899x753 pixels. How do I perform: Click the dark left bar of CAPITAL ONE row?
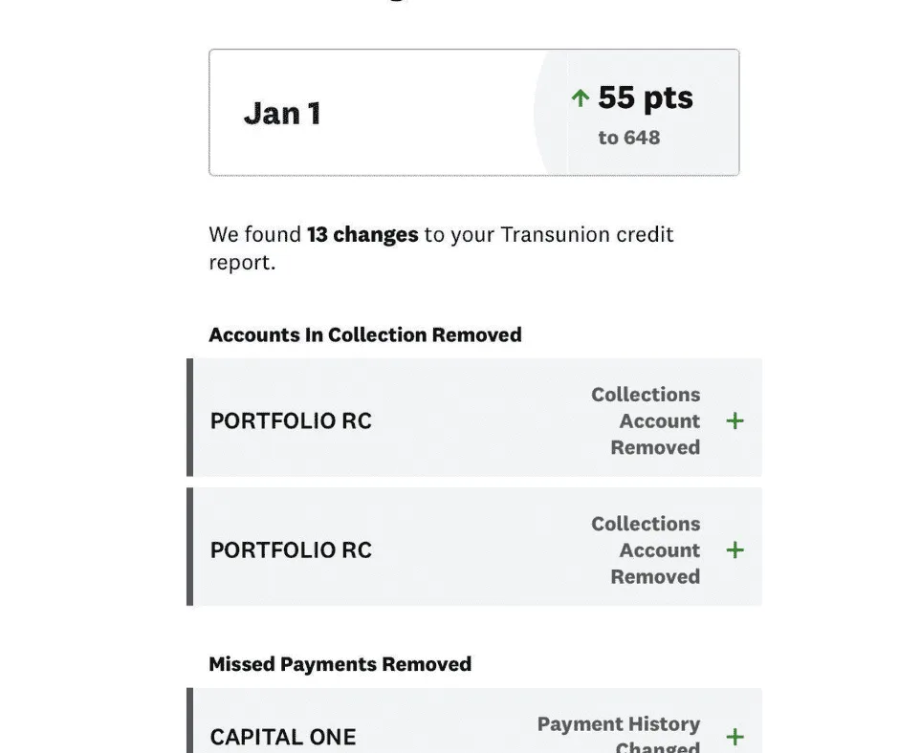click(190, 721)
